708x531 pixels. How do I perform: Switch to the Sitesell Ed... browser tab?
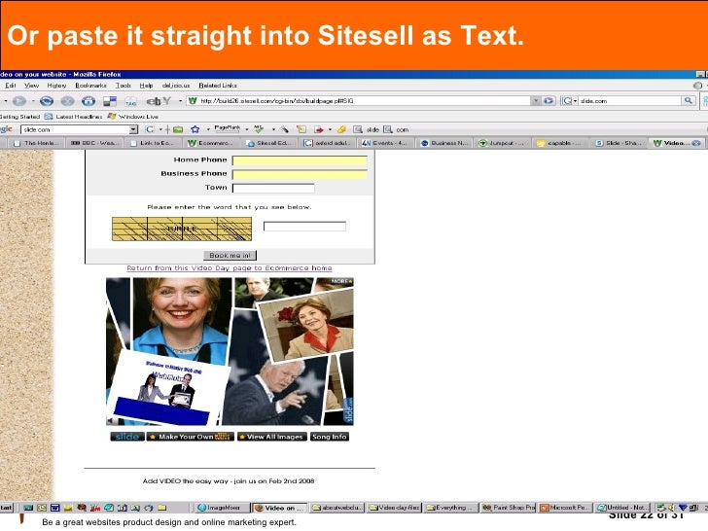[269, 143]
